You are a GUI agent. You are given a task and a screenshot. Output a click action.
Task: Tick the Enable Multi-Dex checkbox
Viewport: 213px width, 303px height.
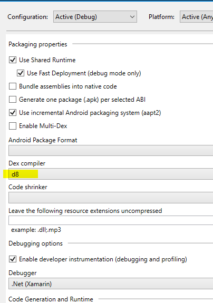pyautogui.click(x=13, y=126)
